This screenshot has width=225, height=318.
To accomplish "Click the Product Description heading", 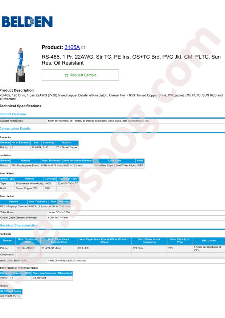I will [17, 90].
